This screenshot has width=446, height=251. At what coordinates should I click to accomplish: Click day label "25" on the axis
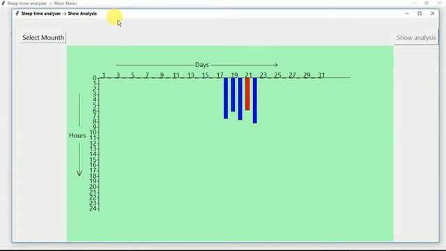click(277, 75)
